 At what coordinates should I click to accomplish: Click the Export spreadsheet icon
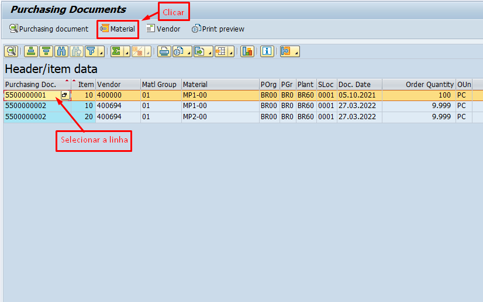(x=199, y=51)
